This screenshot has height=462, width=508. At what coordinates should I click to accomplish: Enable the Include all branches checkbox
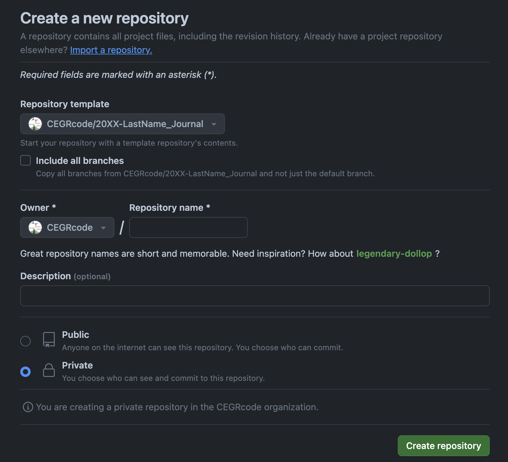point(25,161)
